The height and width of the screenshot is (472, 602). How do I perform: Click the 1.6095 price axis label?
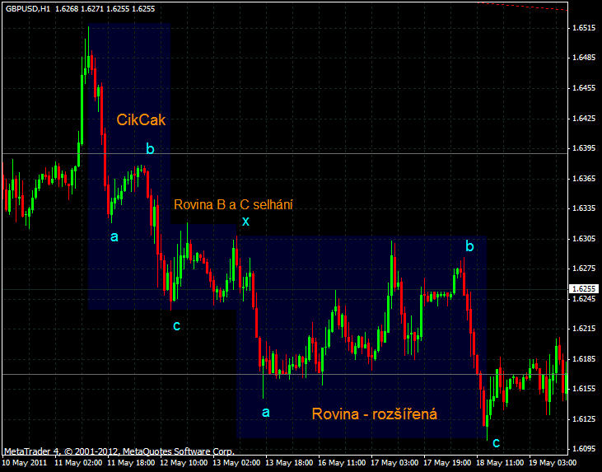click(584, 449)
